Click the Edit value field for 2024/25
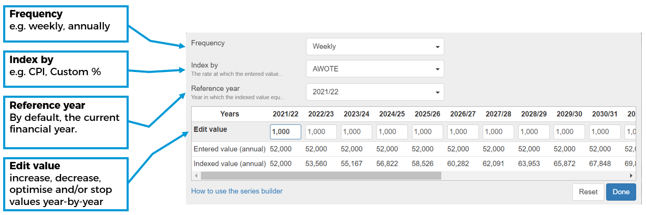Viewport: 646px width, 215px height. [x=392, y=131]
